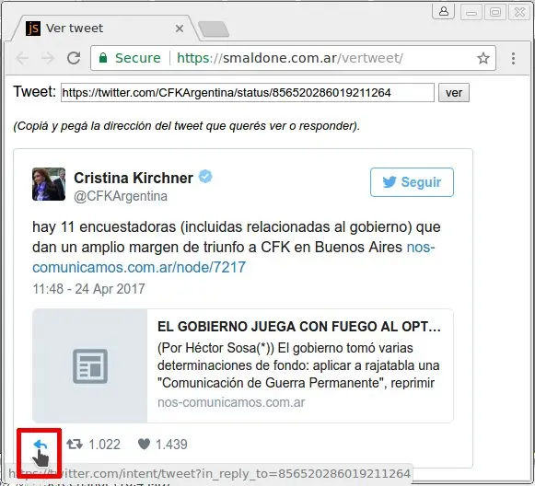The width and height of the screenshot is (535, 486).
Task: Go back with the browser back arrow
Action: [22, 58]
